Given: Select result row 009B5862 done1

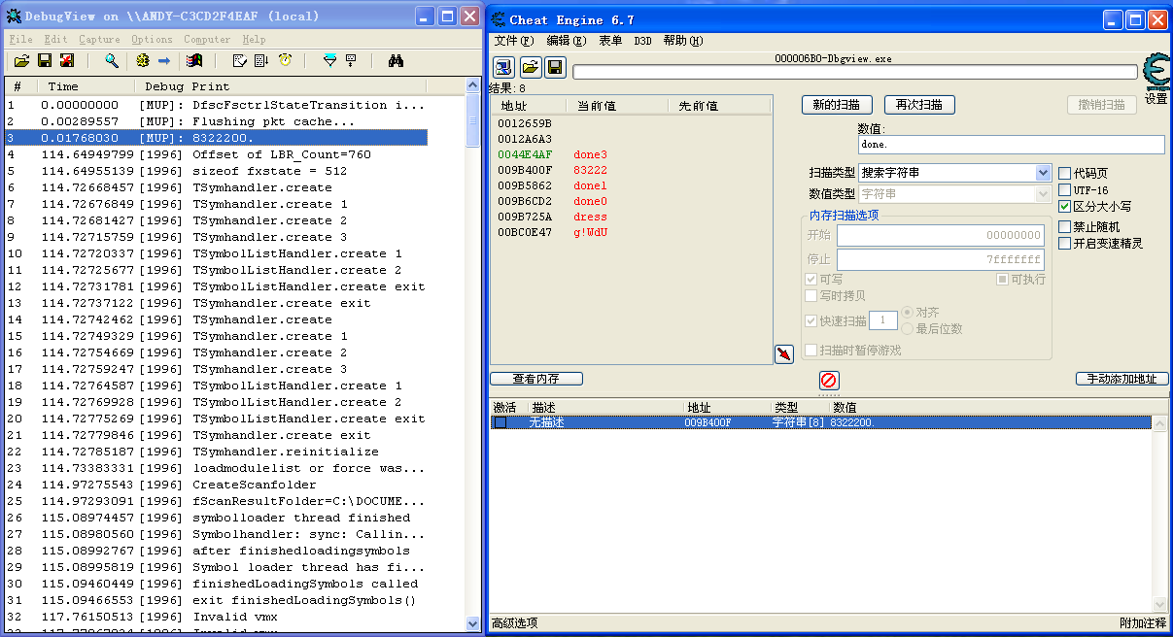Looking at the screenshot, I should pyautogui.click(x=632, y=185).
